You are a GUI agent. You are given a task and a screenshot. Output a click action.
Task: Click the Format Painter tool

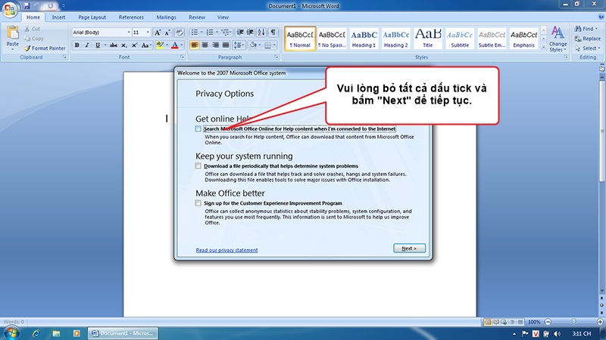[x=45, y=48]
